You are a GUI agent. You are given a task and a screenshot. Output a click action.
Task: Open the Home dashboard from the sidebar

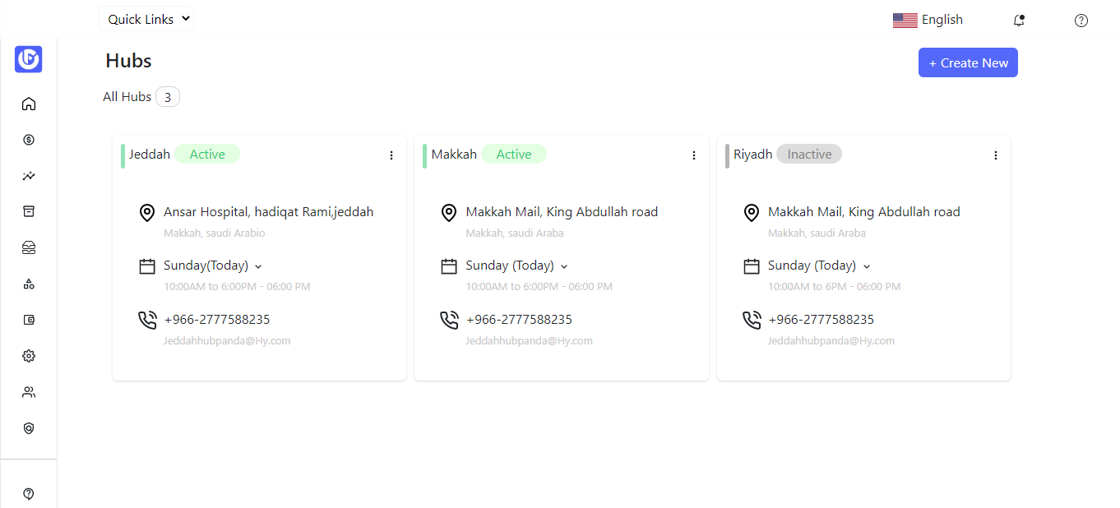(29, 104)
